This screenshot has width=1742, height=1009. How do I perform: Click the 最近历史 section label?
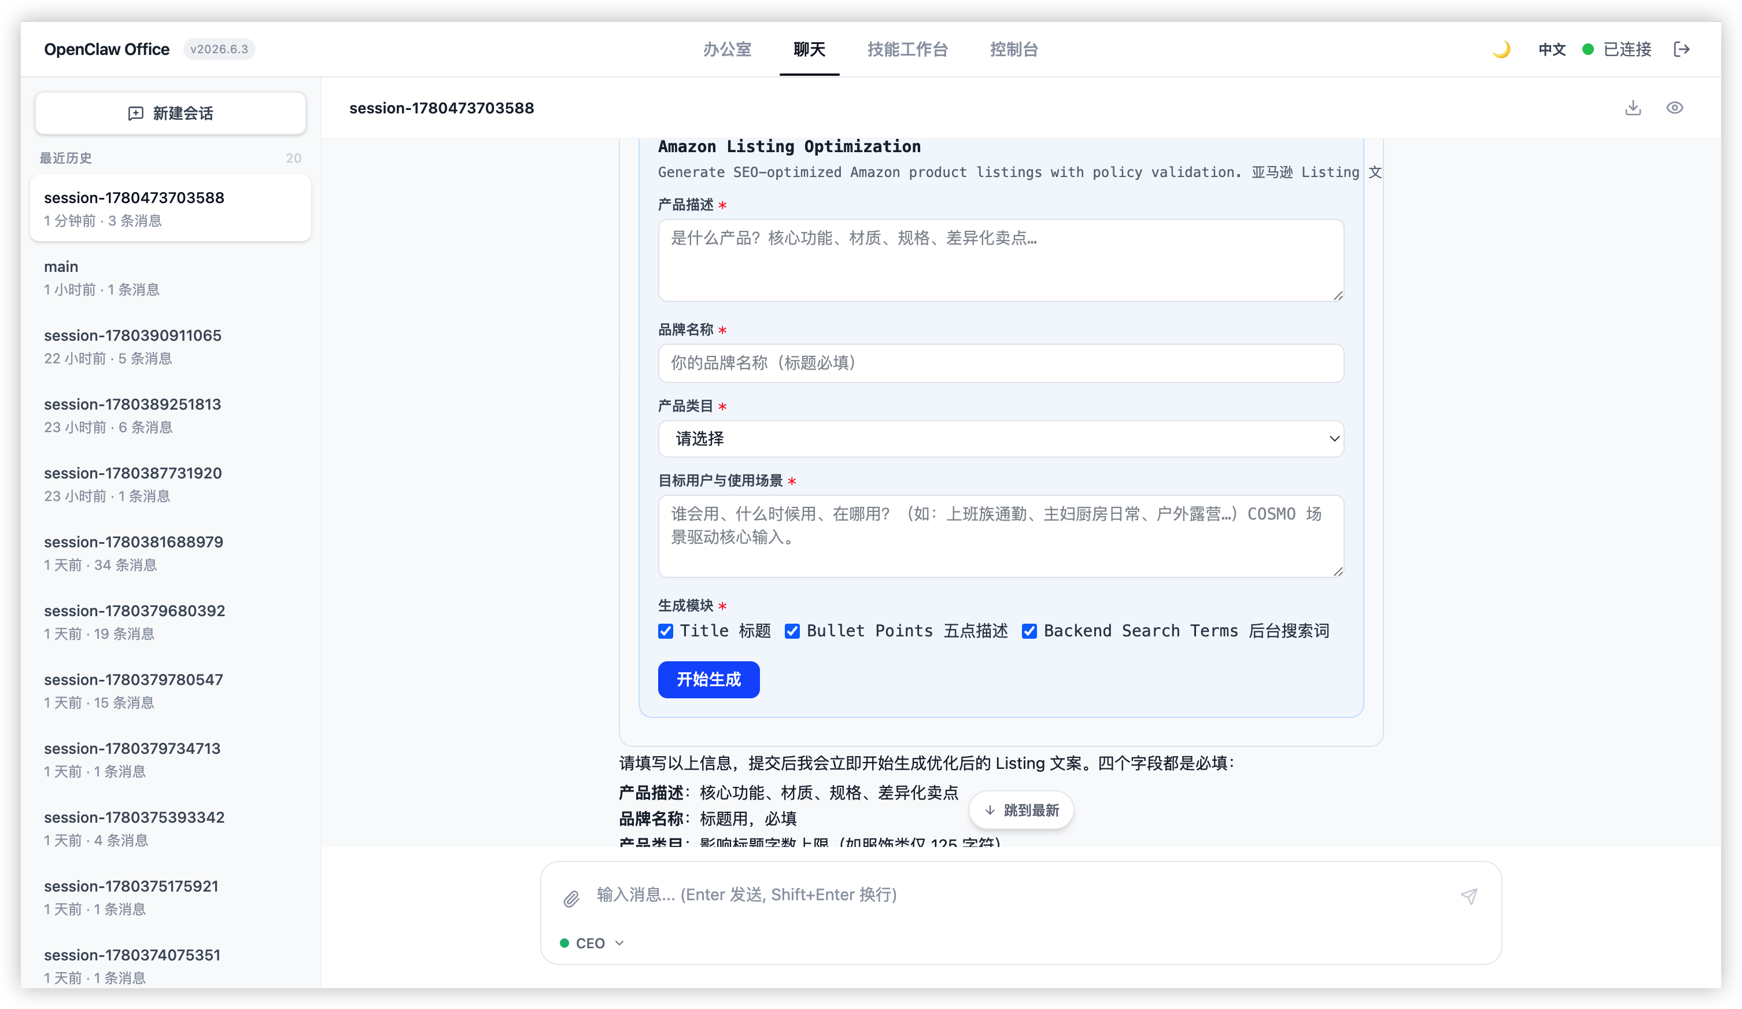[x=65, y=158]
